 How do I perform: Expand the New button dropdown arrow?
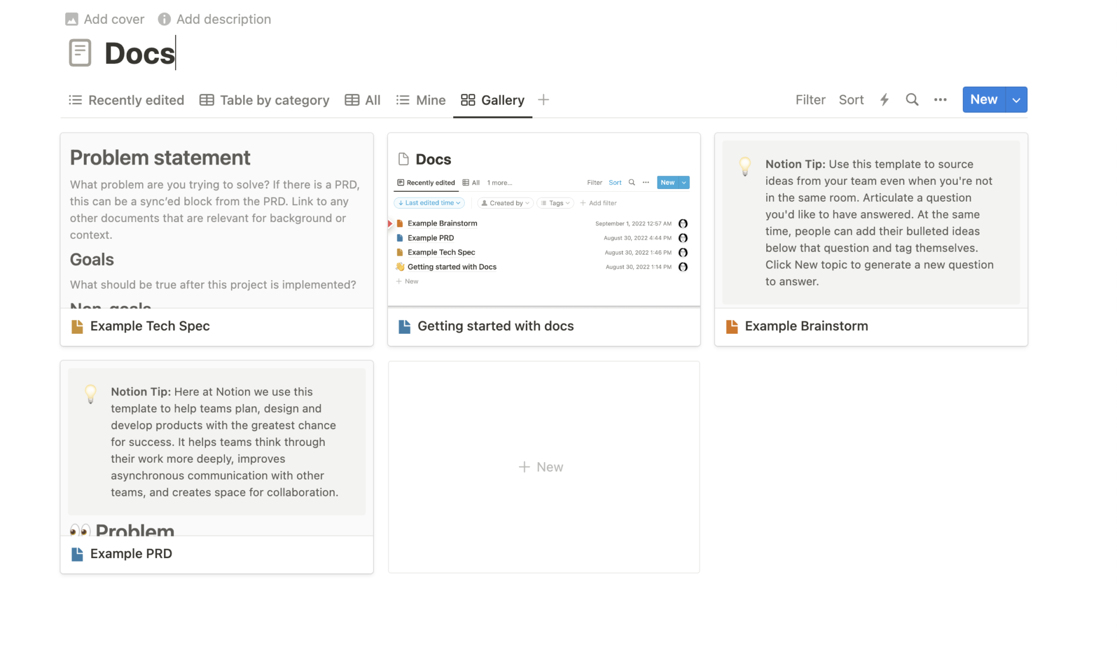1016,100
